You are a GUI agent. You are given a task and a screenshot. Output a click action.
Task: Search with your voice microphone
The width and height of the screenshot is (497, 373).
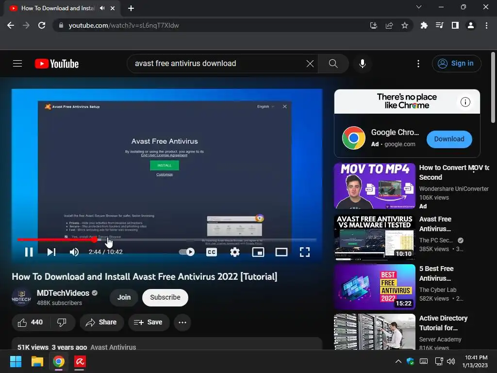pos(363,64)
